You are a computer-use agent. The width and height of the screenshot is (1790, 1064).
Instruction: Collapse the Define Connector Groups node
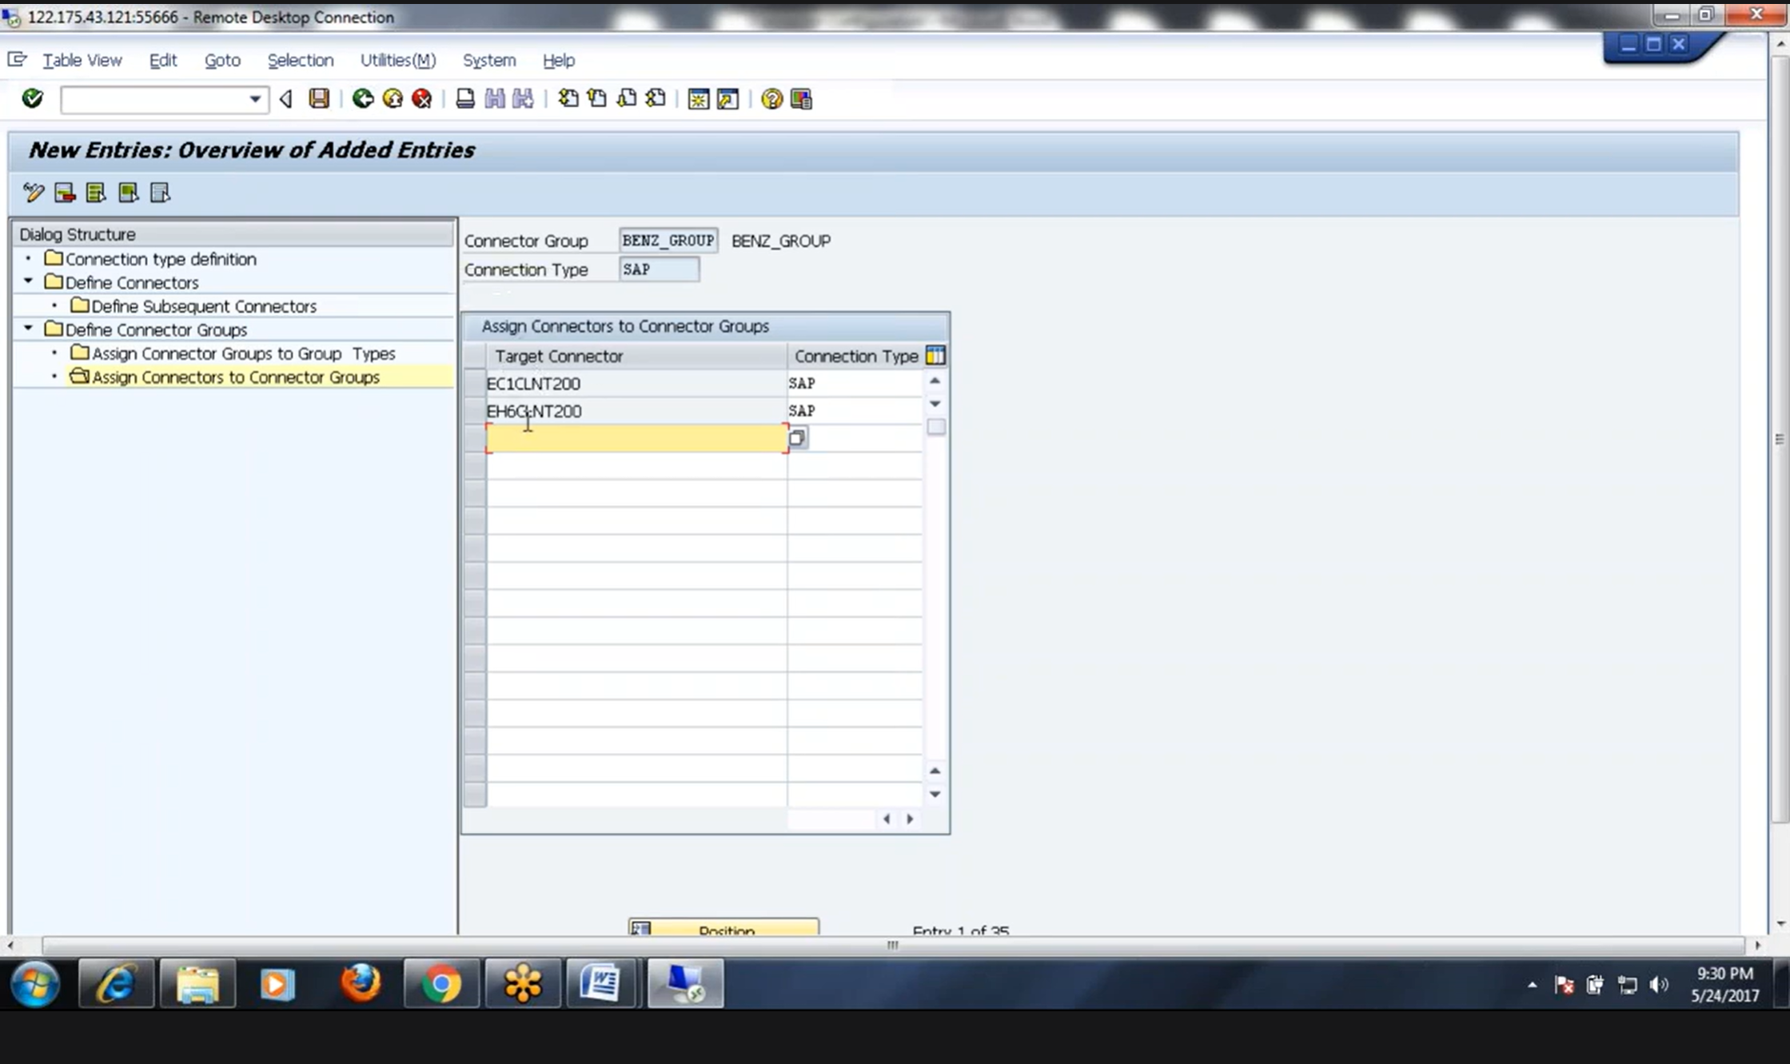(x=29, y=329)
